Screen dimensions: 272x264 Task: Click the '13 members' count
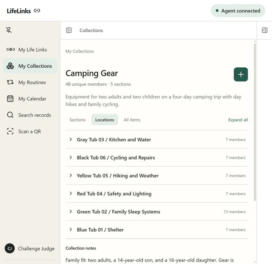pyautogui.click(x=235, y=211)
